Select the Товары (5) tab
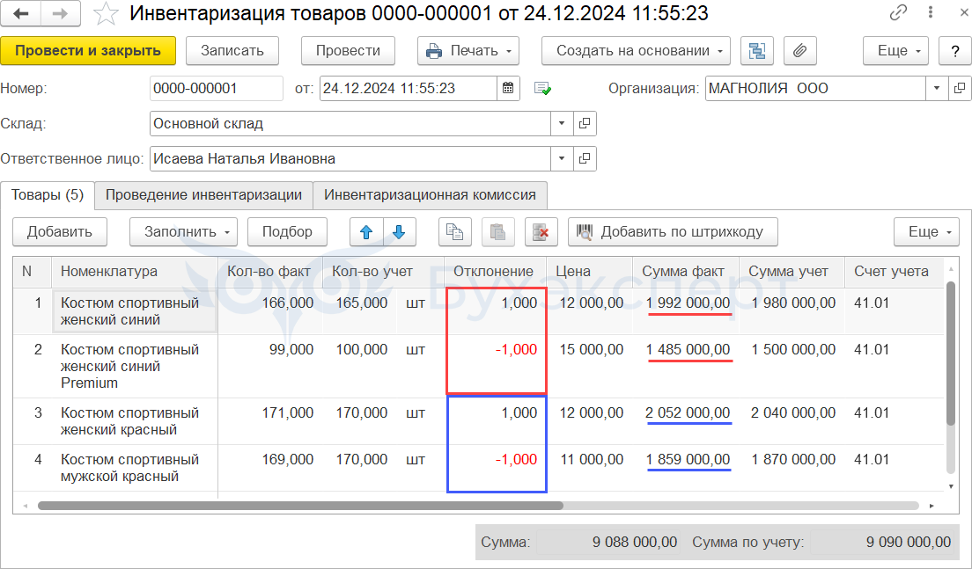 coord(48,195)
